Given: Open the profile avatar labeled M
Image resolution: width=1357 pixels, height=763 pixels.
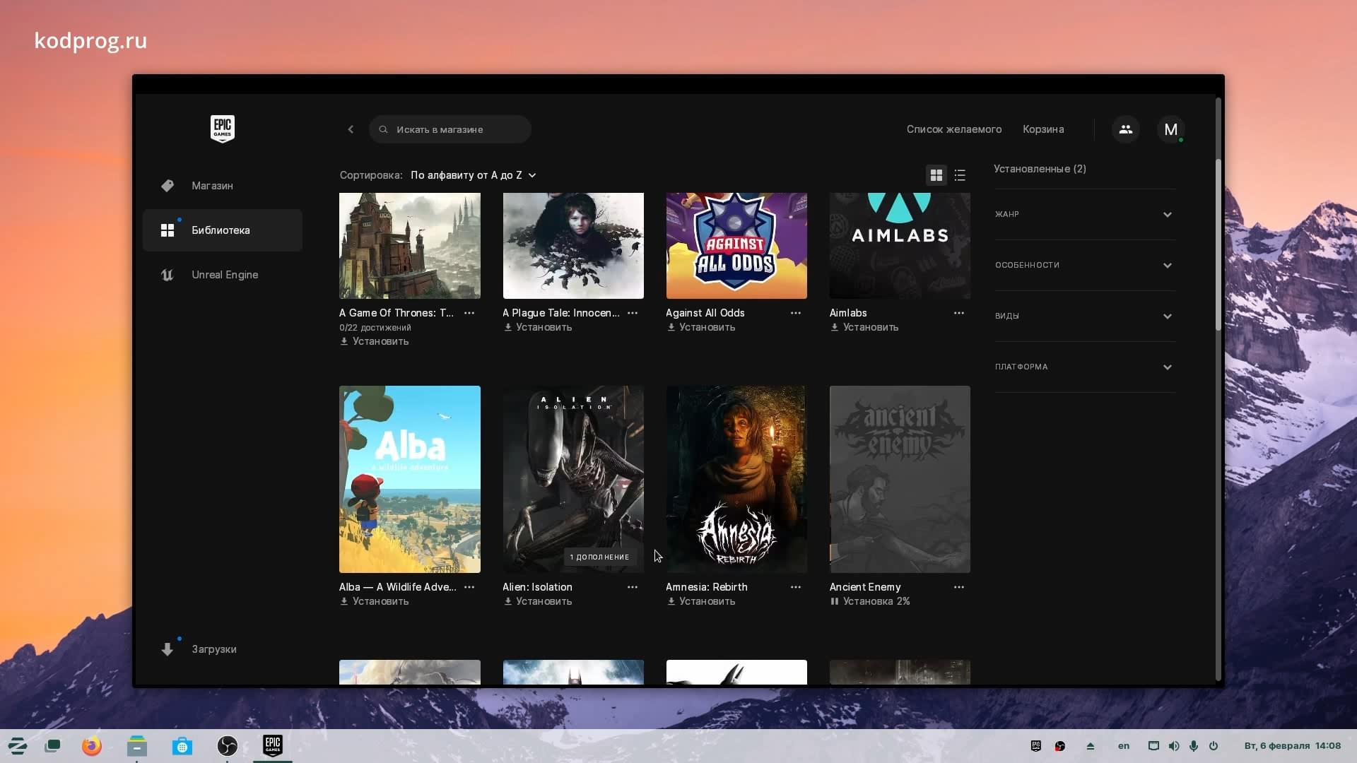Looking at the screenshot, I should pyautogui.click(x=1170, y=129).
